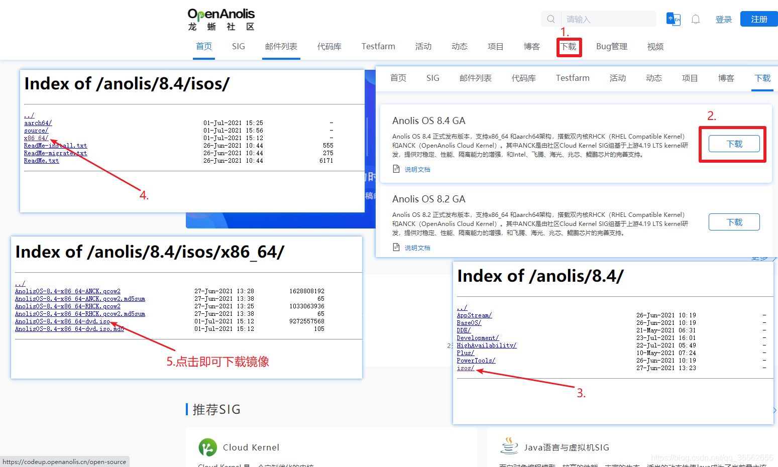Open 邮件列表 in the top navigation
This screenshot has height=467, width=778.
281,46
